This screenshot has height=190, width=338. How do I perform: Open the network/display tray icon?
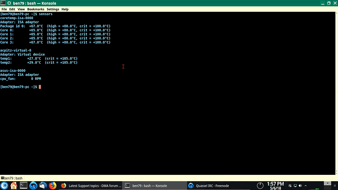click(x=295, y=186)
